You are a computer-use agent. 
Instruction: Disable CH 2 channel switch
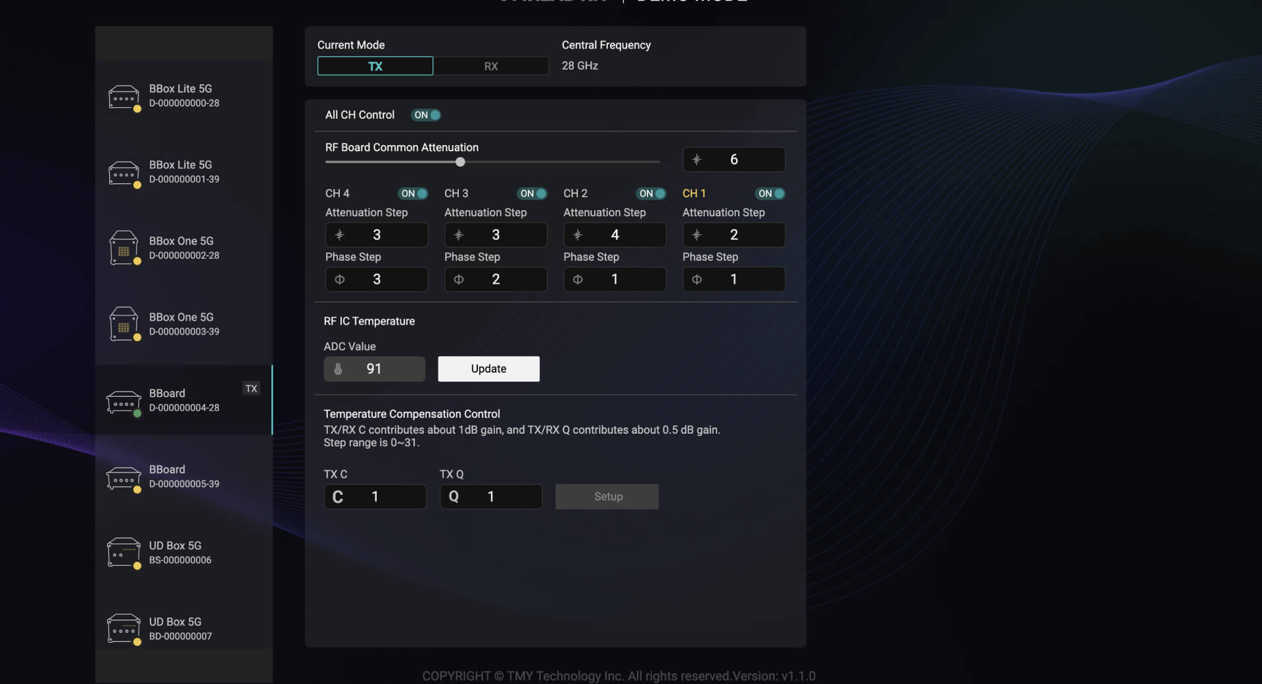651,194
